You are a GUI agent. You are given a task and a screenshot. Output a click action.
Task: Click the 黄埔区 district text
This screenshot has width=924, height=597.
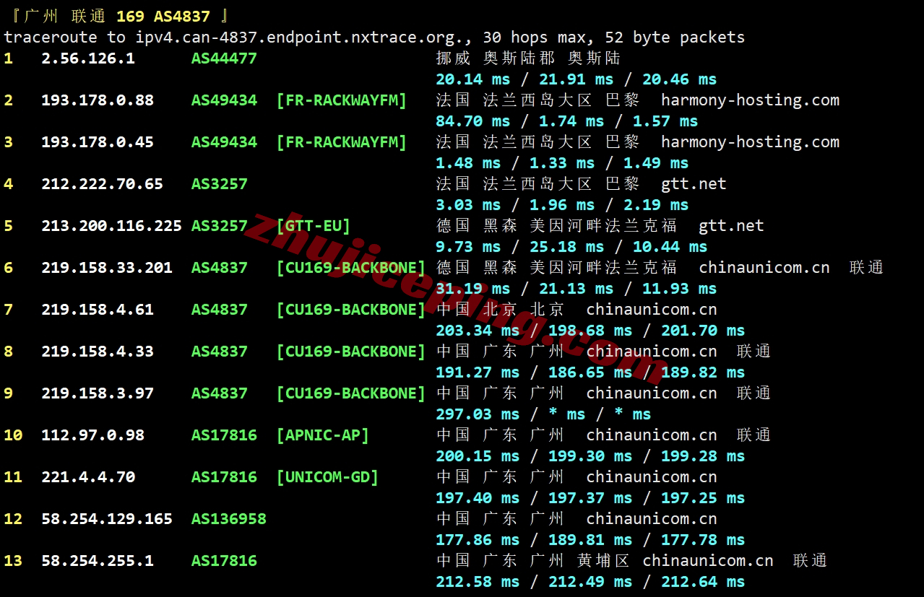pos(603,561)
